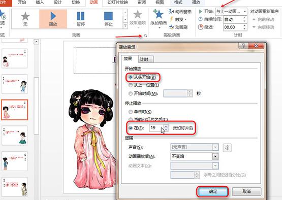Click the 持续时间 duration spinner
The image size is (282, 200).
pyautogui.click(x=244, y=19)
